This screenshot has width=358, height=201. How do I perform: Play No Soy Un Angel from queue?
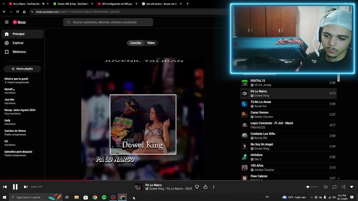click(289, 146)
